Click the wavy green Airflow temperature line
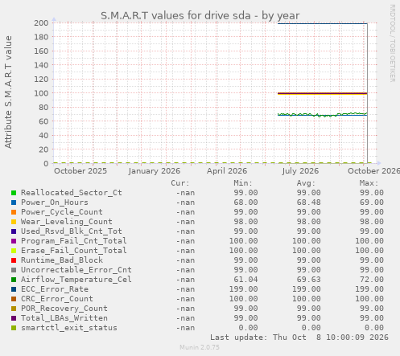Viewport: 400px width, 356px height. pos(322,115)
